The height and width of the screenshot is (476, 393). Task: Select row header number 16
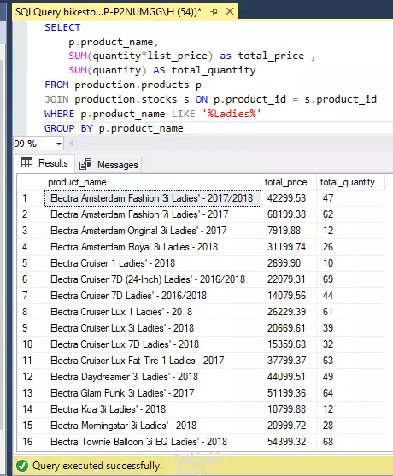click(x=31, y=442)
